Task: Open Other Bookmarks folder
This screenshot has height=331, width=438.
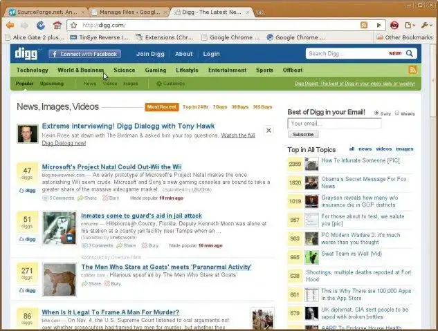Action: click(405, 37)
